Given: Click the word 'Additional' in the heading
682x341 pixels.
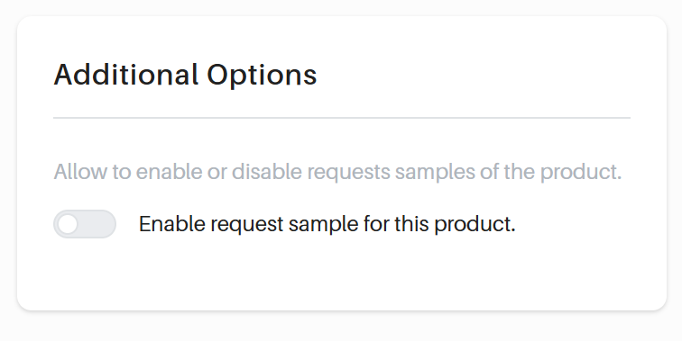Looking at the screenshot, I should (x=126, y=74).
